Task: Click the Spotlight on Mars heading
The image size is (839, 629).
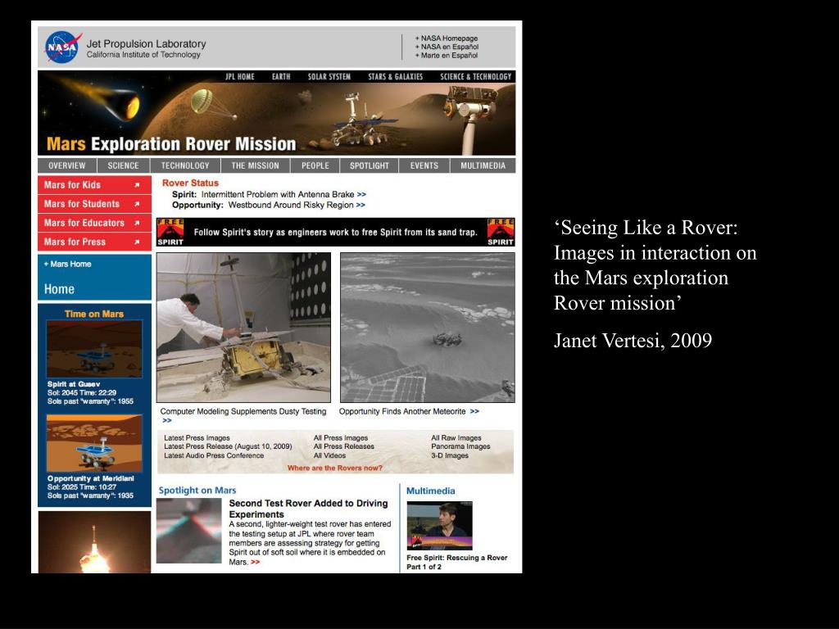Action: 197,490
